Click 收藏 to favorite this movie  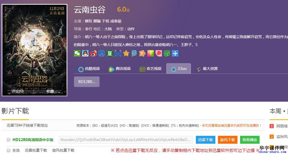pyautogui.click(x=50, y=91)
